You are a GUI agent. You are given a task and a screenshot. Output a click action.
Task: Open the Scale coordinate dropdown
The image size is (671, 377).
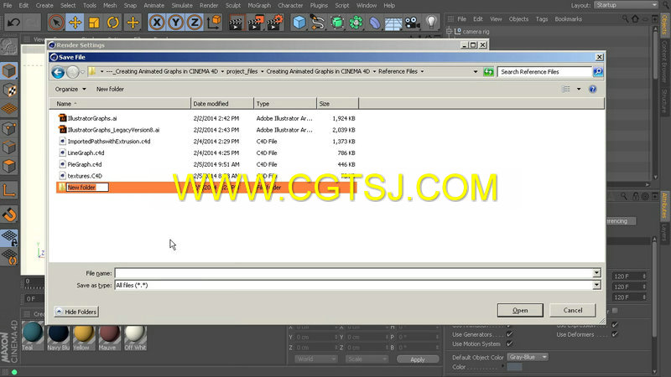click(x=367, y=359)
